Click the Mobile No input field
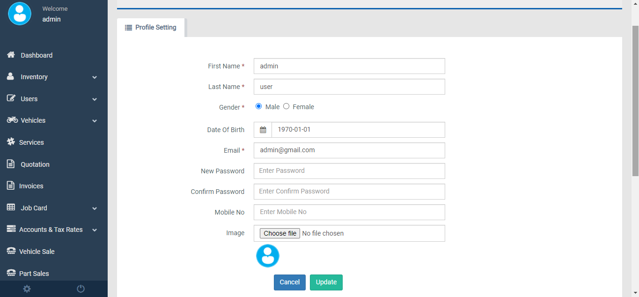Image resolution: width=639 pixels, height=297 pixels. [349, 212]
